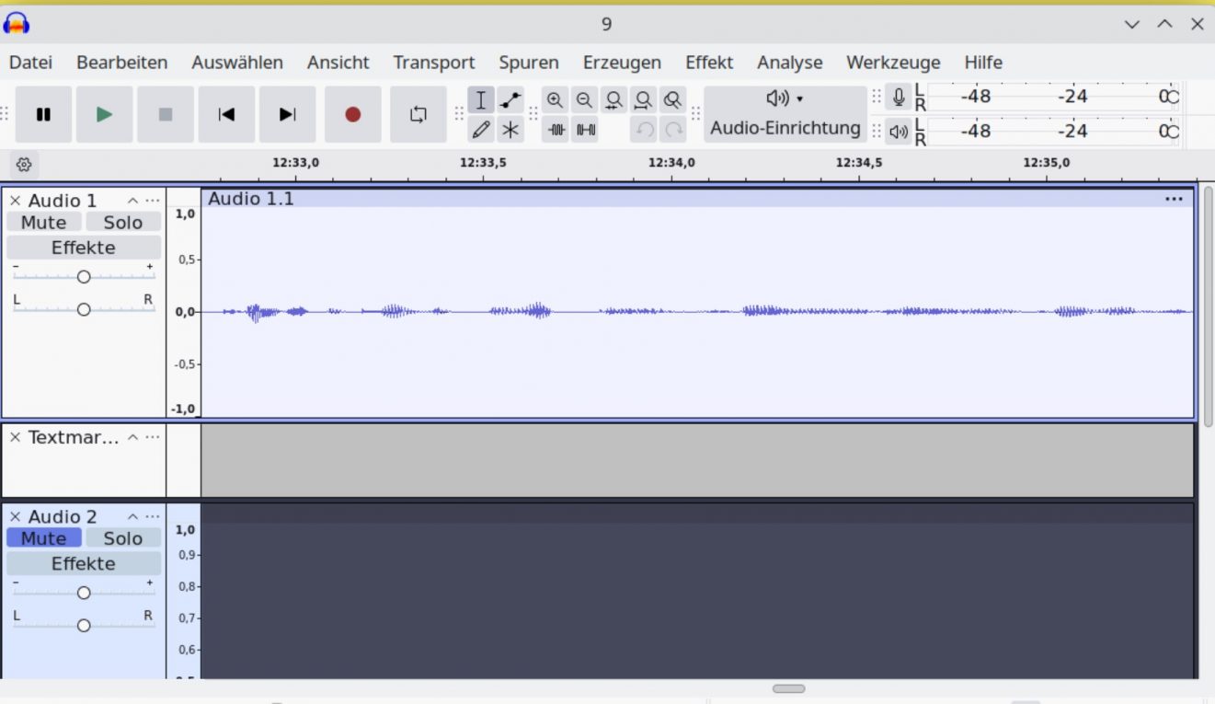
Task: Solo the Audio 2 track
Action: pyautogui.click(x=122, y=538)
